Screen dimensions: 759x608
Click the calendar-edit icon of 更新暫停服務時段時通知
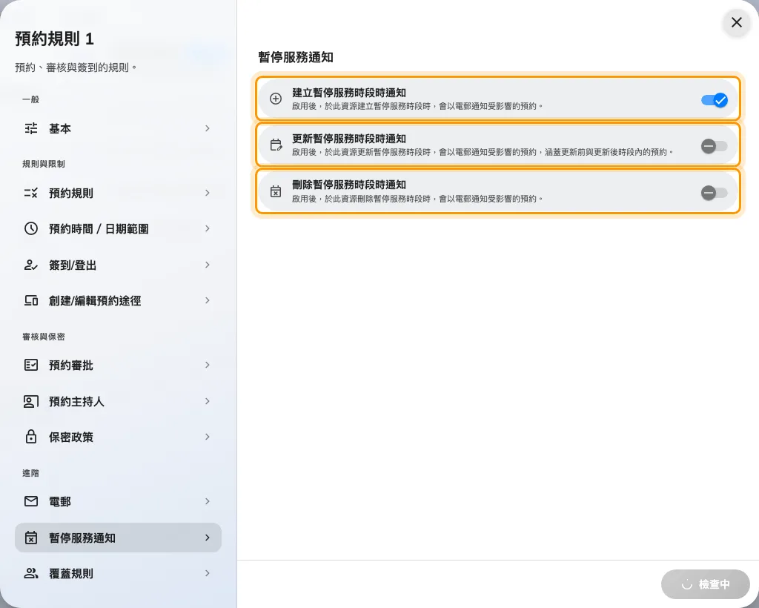276,145
